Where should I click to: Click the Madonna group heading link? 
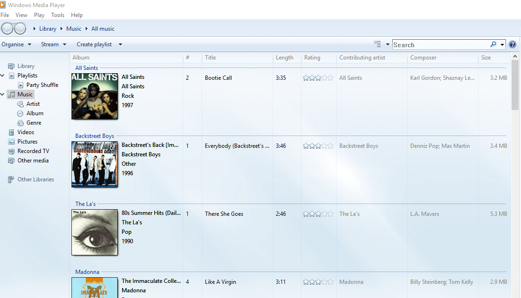coord(87,272)
